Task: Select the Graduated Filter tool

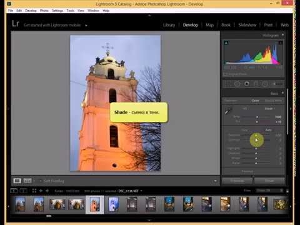Action: [256, 84]
